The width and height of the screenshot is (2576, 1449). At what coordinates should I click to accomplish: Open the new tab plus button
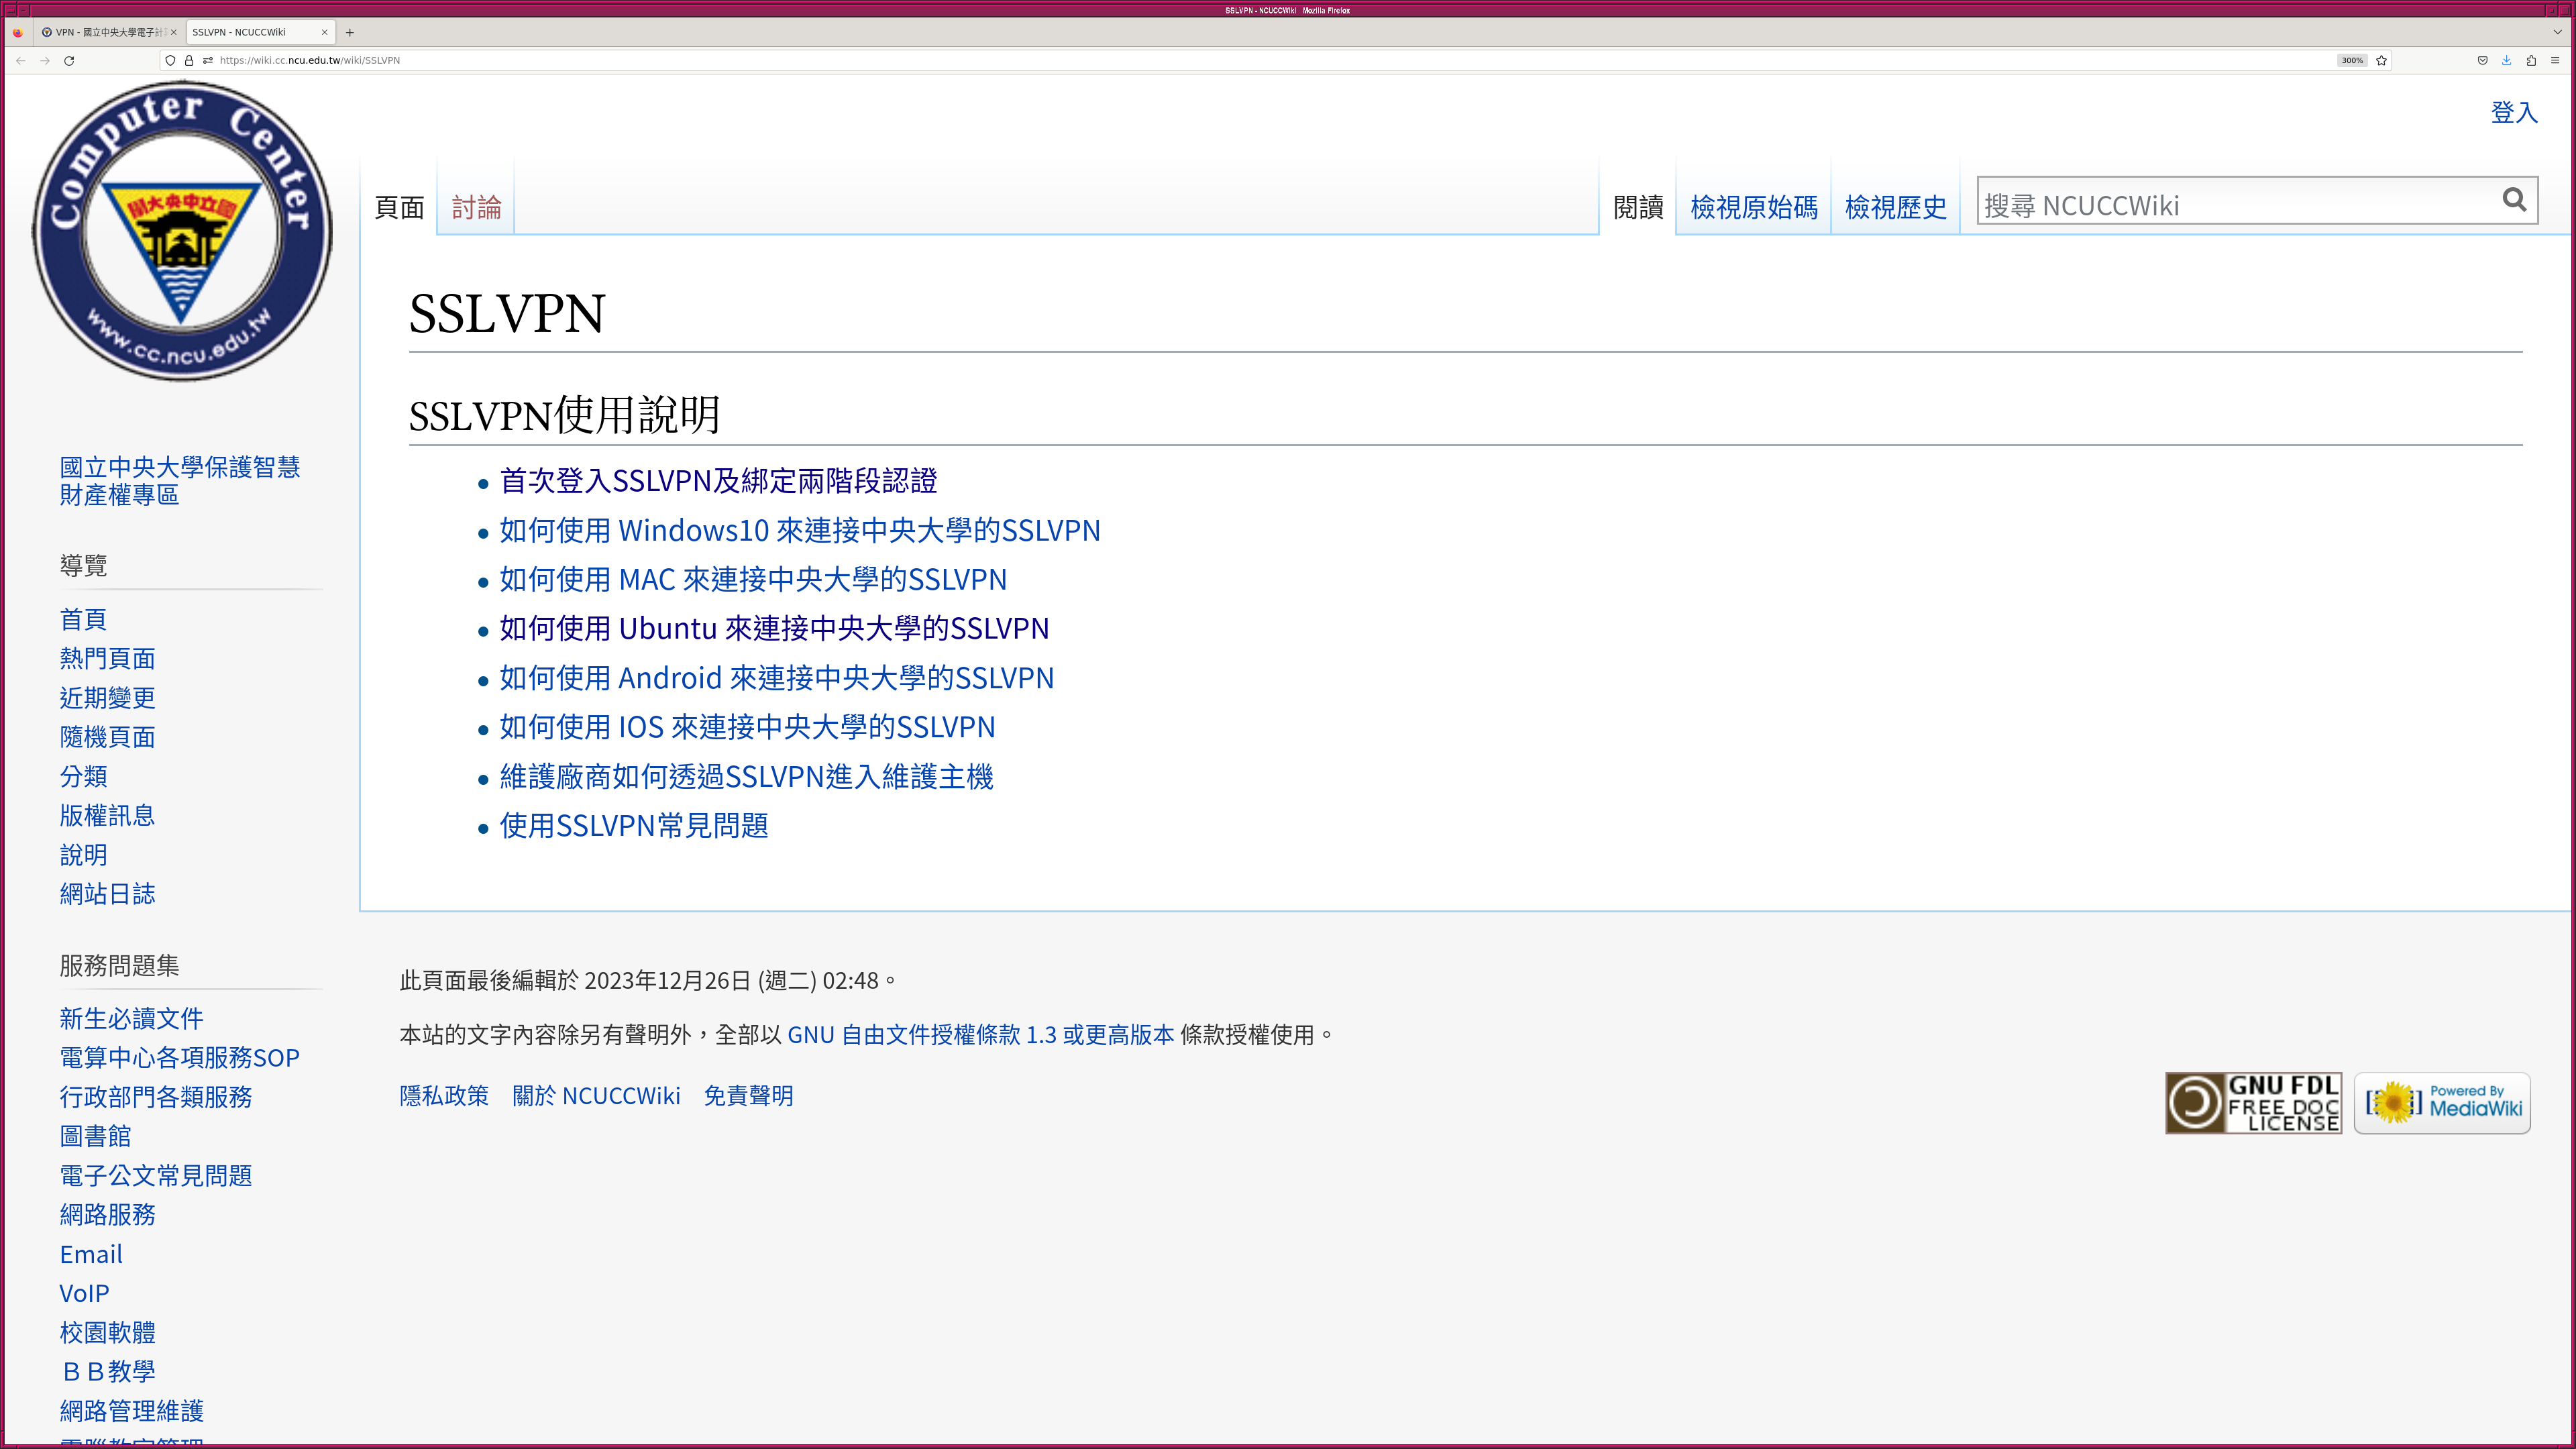(x=349, y=32)
